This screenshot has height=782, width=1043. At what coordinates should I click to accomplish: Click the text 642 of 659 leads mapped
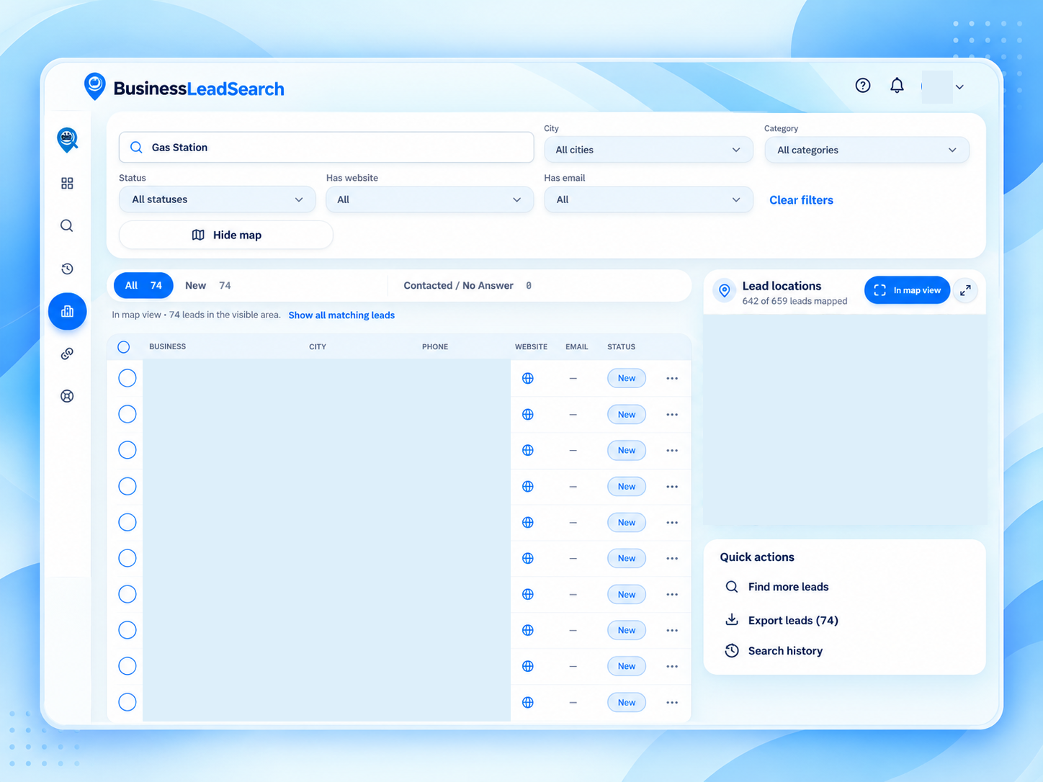click(x=794, y=301)
